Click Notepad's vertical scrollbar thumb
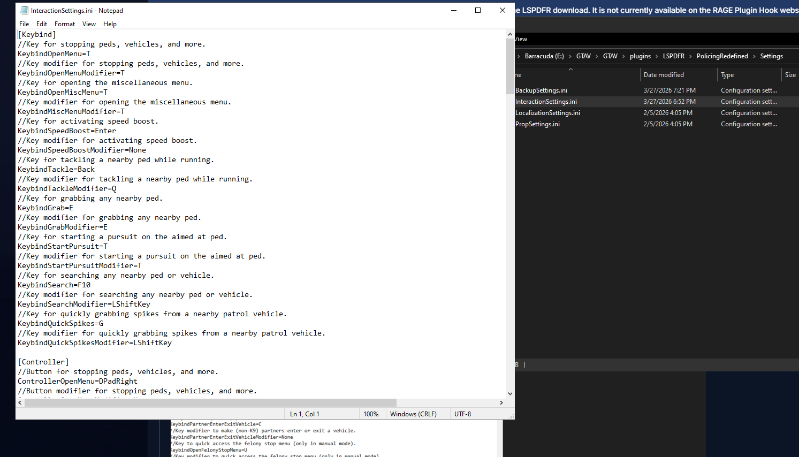This screenshot has height=457, width=799. (x=510, y=66)
